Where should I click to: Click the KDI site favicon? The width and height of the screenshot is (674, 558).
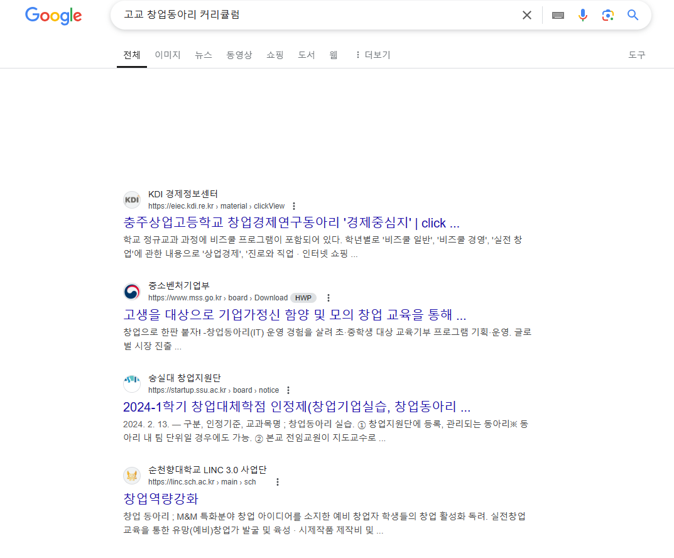click(132, 200)
